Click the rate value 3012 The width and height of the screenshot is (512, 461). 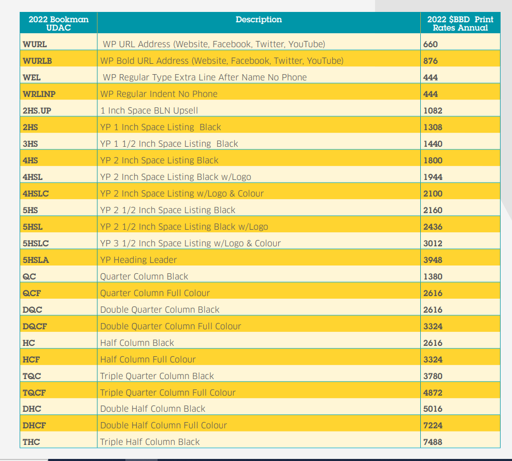pyautogui.click(x=433, y=243)
